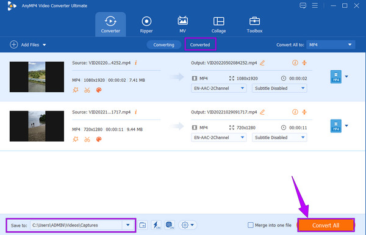Screen dimensions: 366x235
Task: Select the second video thumbnail
Action: (x=37, y=126)
